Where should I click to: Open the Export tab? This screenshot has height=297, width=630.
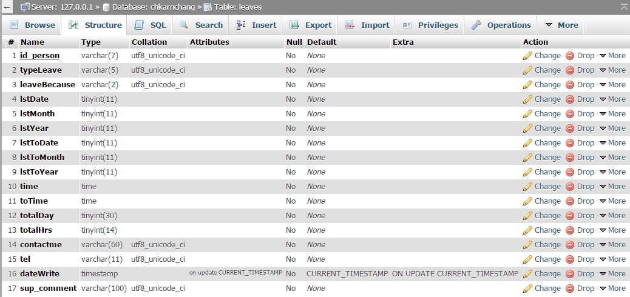(x=310, y=25)
